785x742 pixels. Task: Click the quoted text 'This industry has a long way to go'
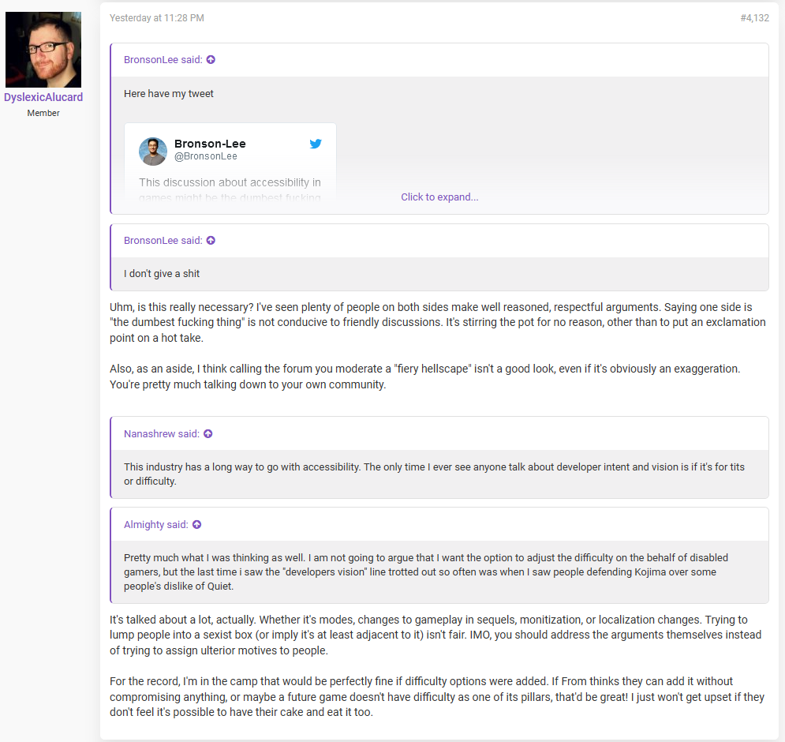[434, 474]
